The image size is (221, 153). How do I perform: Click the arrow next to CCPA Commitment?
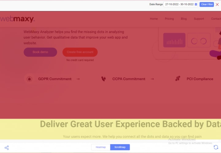point(152,79)
